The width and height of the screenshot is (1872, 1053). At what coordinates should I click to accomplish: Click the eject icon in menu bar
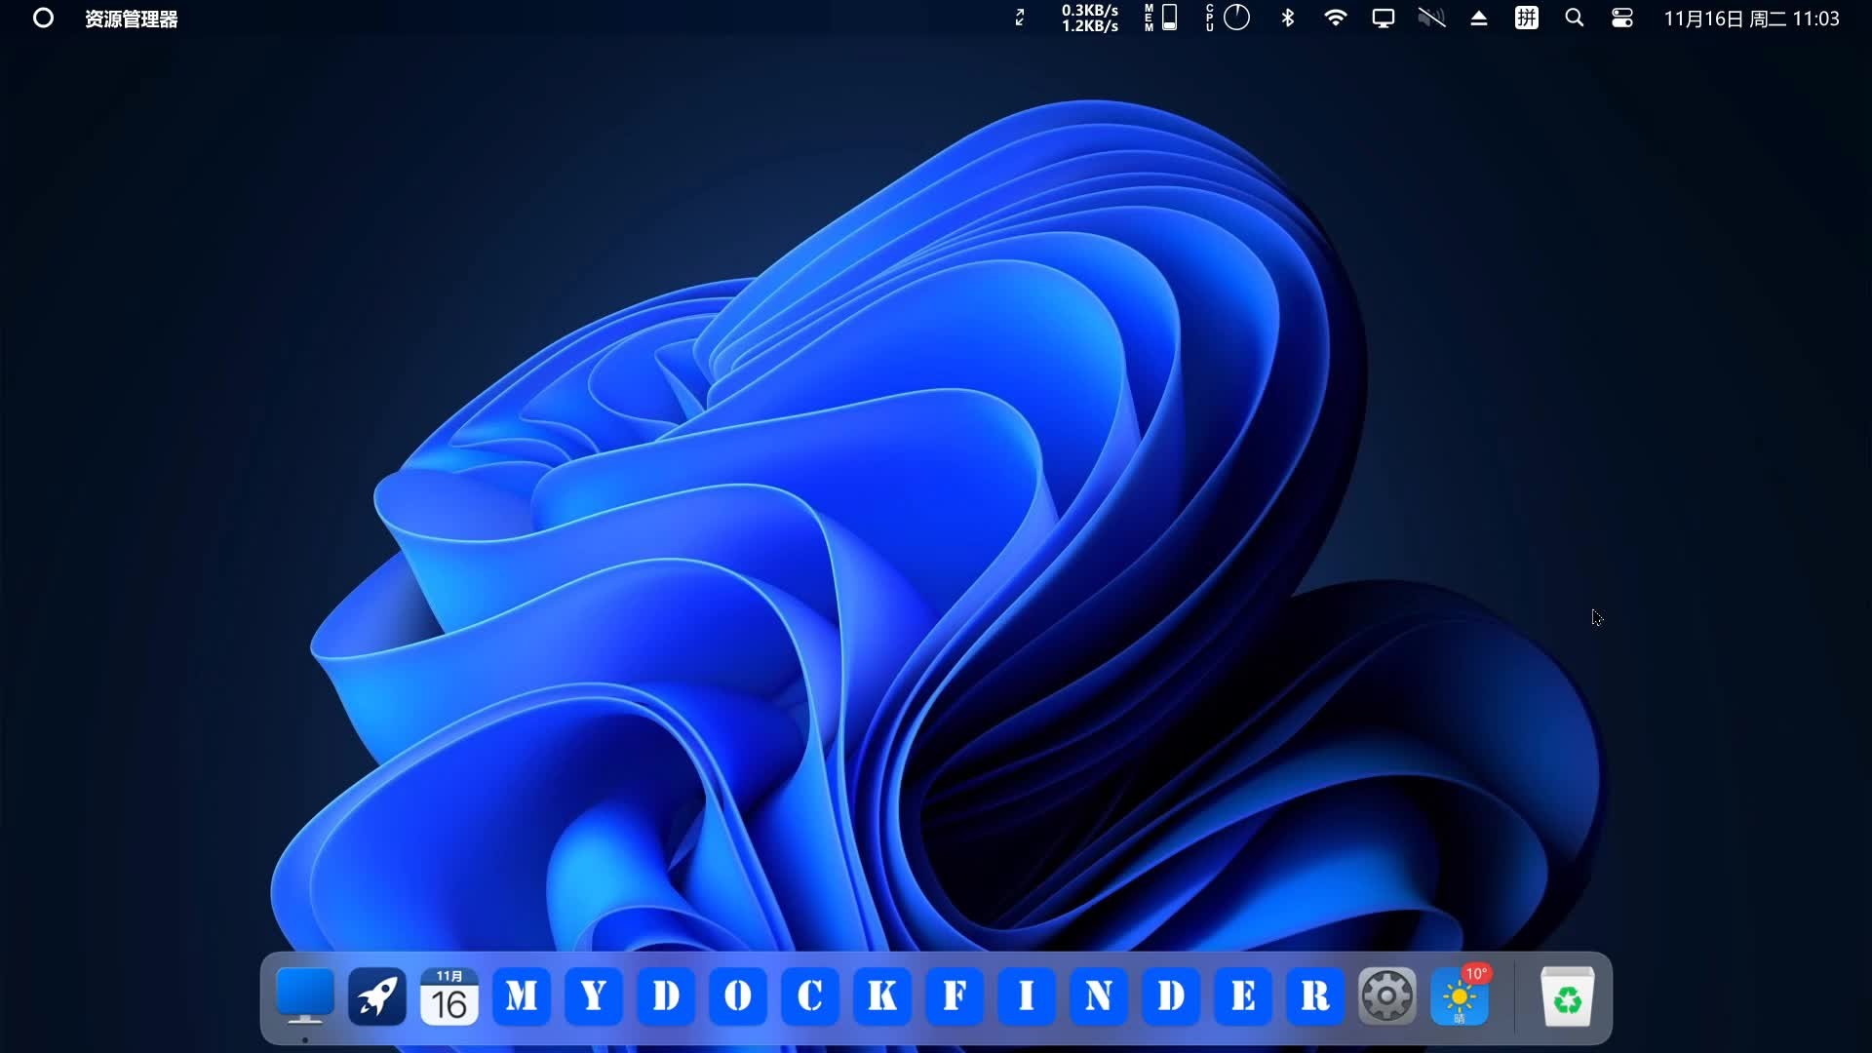point(1478,18)
